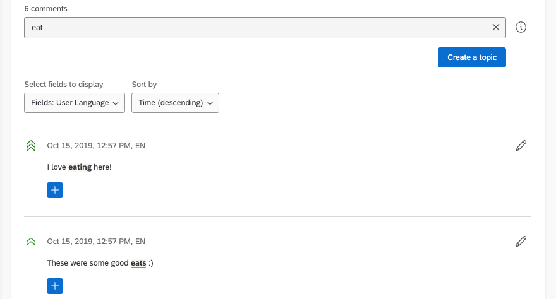Edit the 'These were some good eats' comment

point(521,242)
